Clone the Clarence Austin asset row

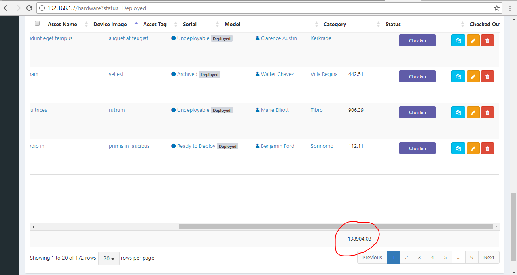pos(458,40)
